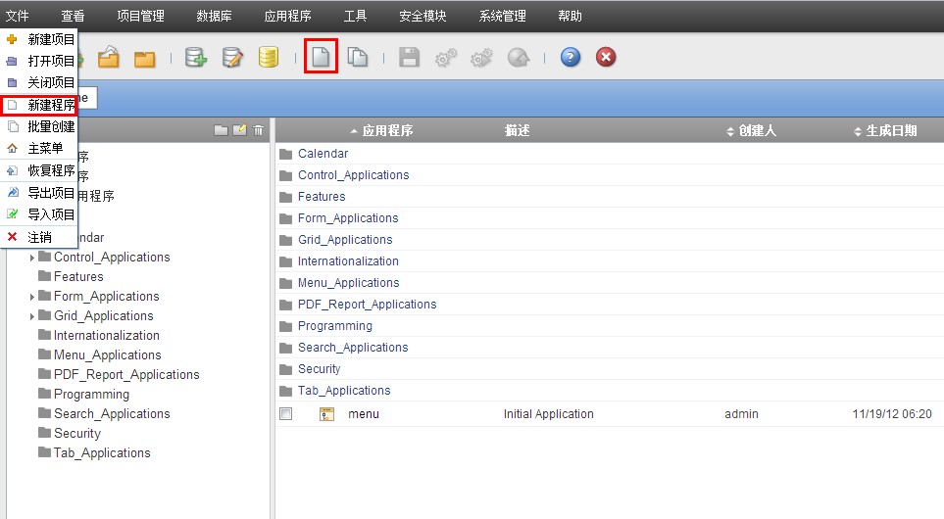Image resolution: width=944 pixels, height=519 pixels.
Task: Open the 工具 menu
Action: pos(355,16)
